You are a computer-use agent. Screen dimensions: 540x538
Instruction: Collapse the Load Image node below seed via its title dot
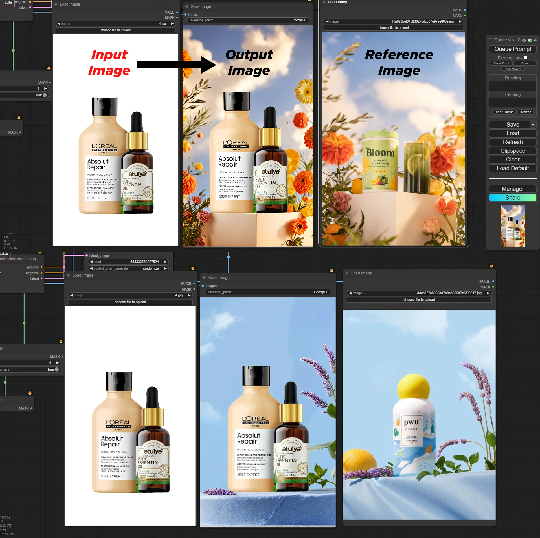68,275
